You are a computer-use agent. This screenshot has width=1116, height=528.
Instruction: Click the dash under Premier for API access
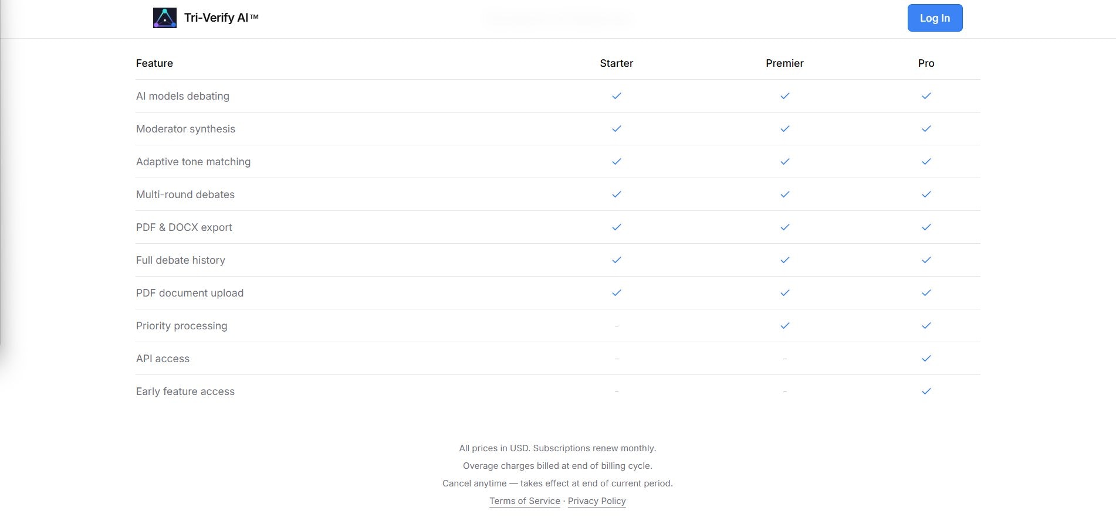pyautogui.click(x=784, y=359)
